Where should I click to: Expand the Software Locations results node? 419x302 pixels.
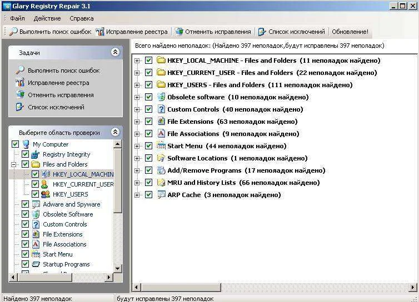[137, 159]
